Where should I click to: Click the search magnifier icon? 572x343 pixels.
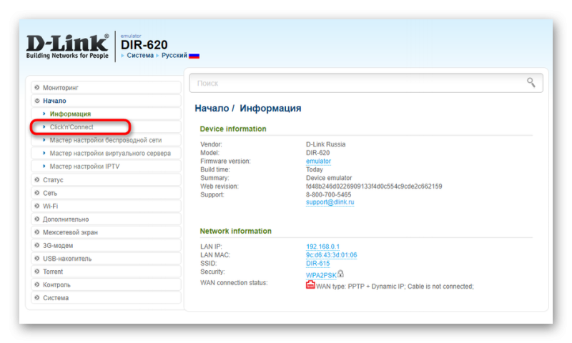coord(531,83)
